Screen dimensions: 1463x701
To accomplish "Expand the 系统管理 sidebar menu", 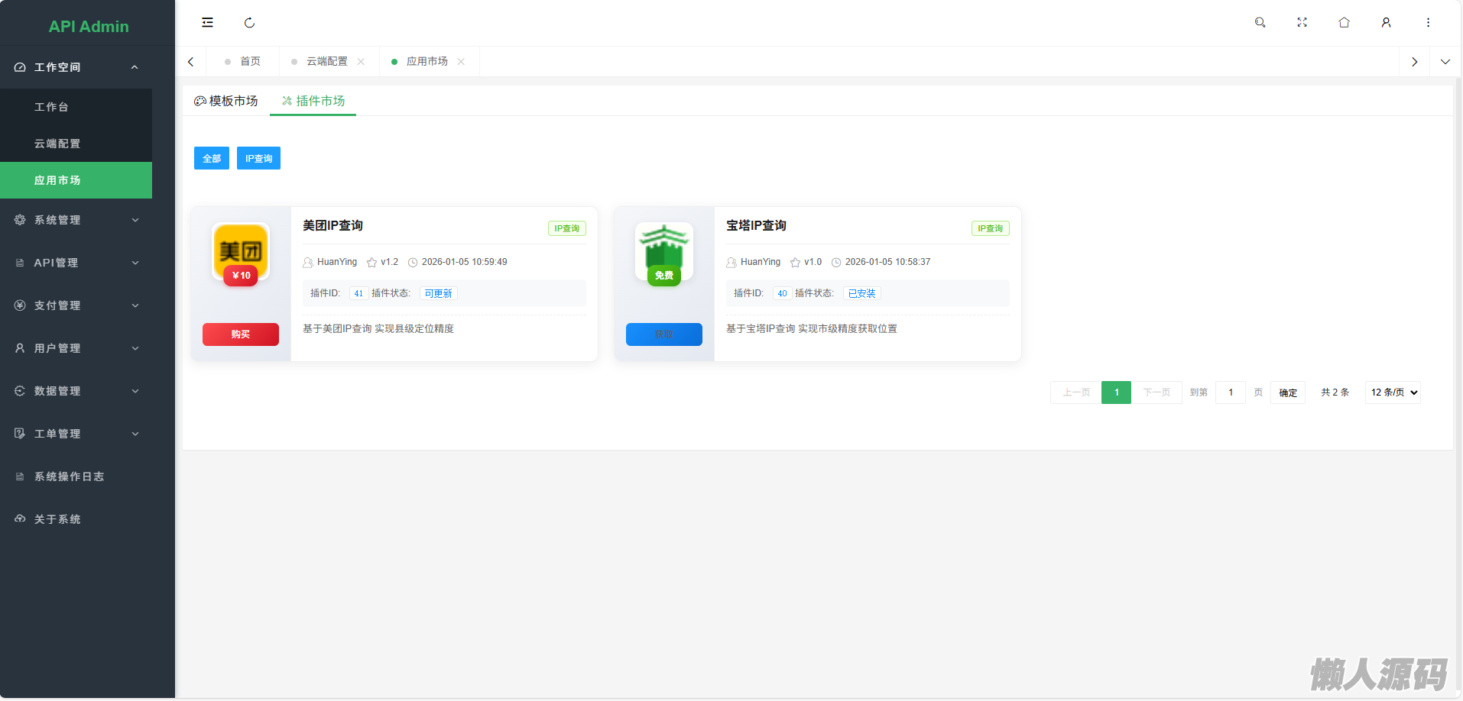I will click(76, 220).
